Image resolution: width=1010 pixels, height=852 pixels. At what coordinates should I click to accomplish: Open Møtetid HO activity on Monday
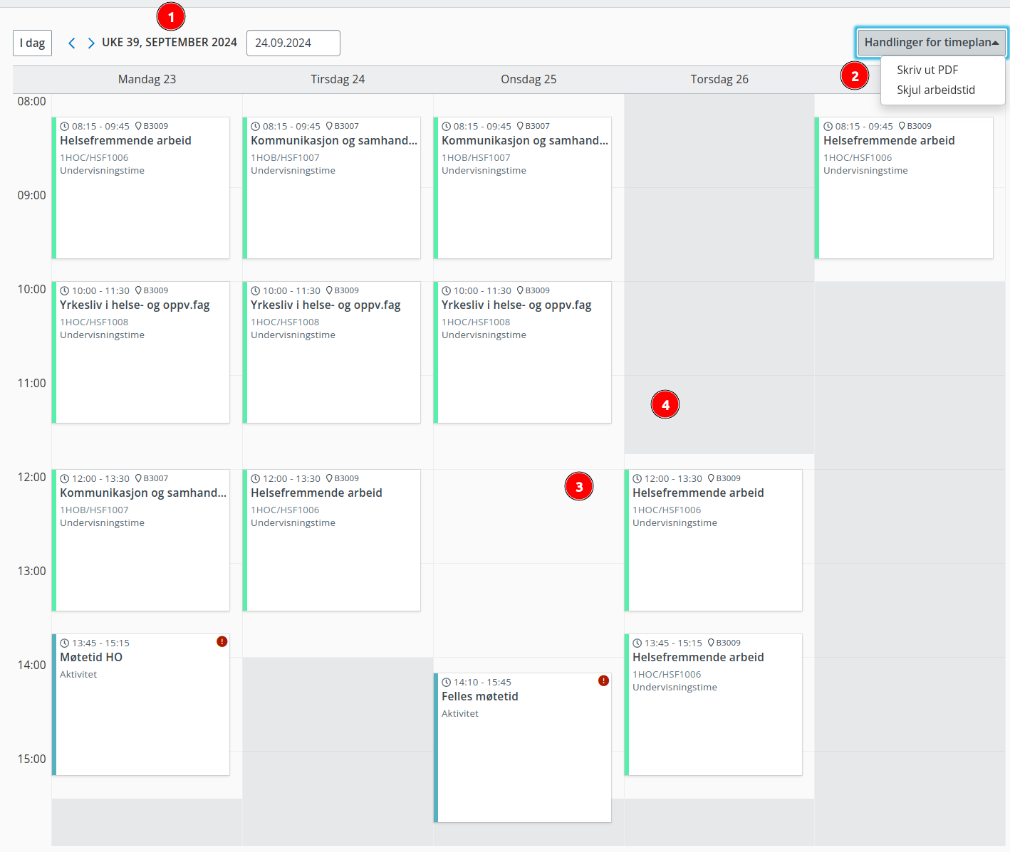point(141,705)
